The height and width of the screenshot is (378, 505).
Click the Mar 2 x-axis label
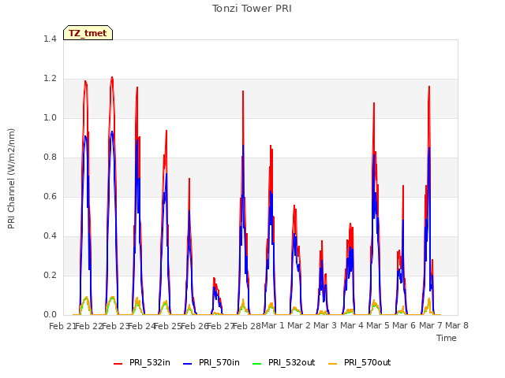click(299, 326)
